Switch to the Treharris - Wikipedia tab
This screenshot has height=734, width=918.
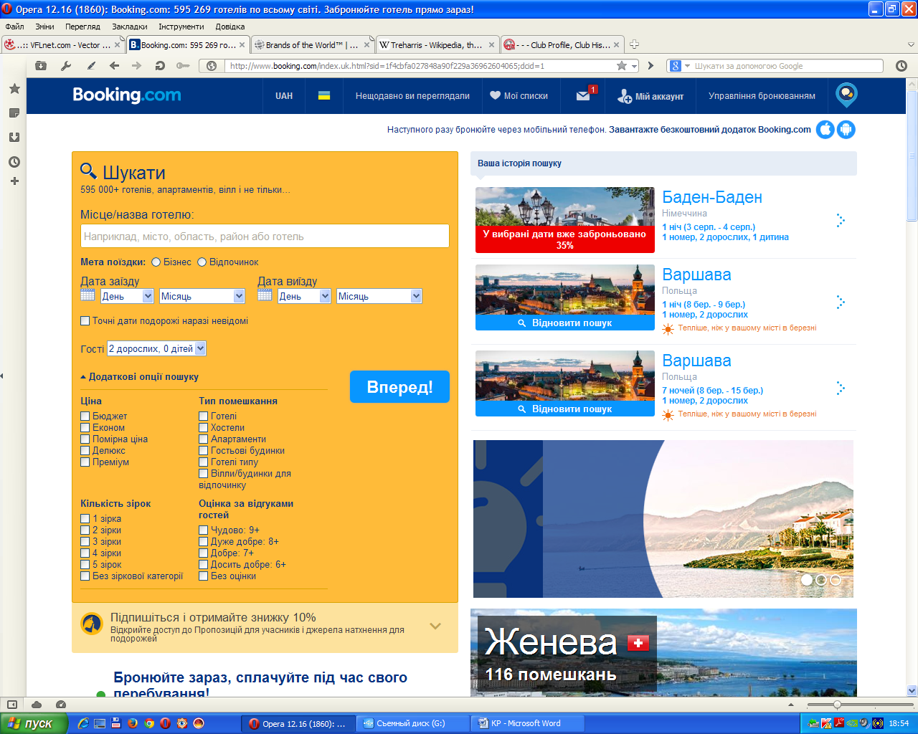(437, 44)
